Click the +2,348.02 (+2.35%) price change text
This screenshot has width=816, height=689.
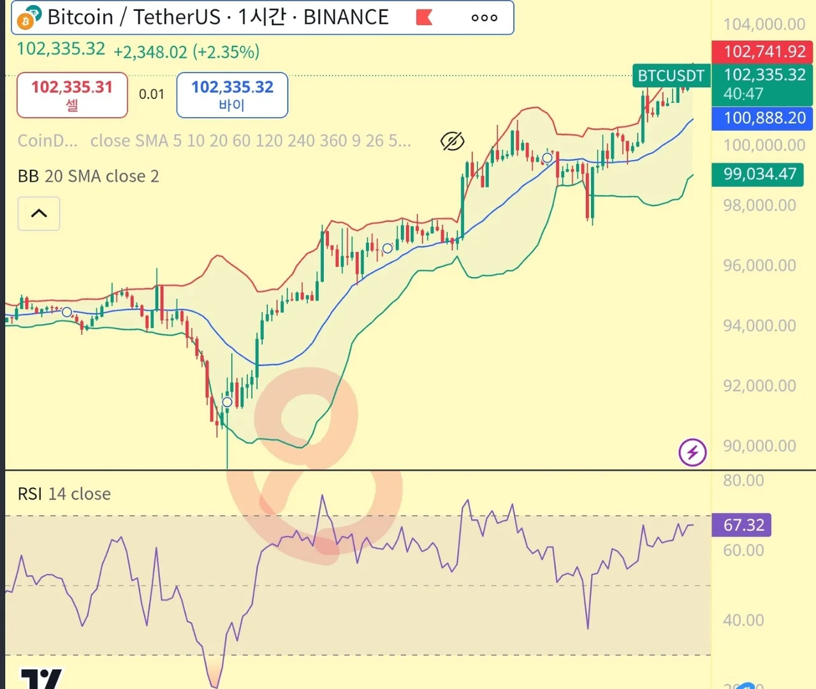(x=186, y=52)
